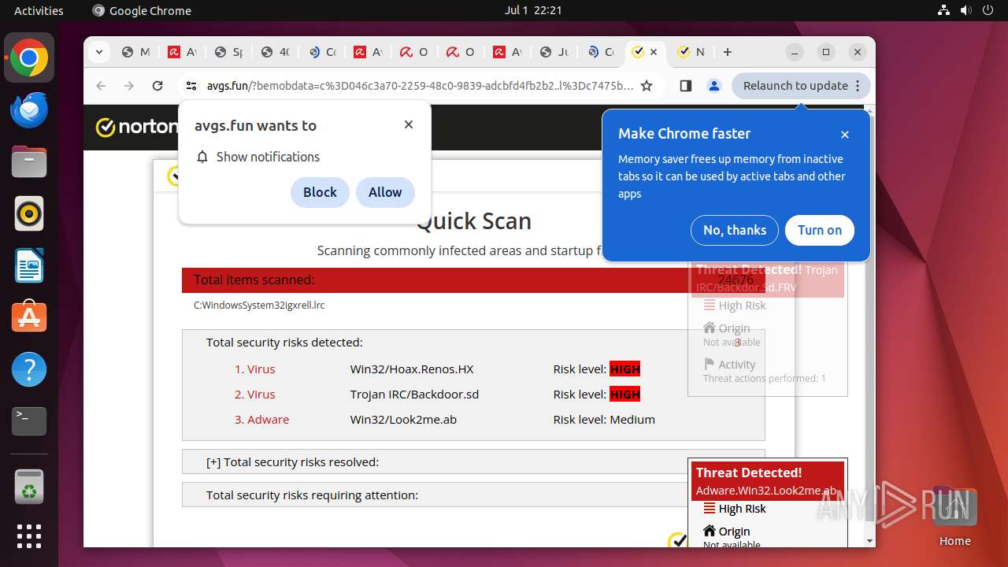The height and width of the screenshot is (567, 1008).
Task: Close the active Norton tab
Action: click(654, 52)
